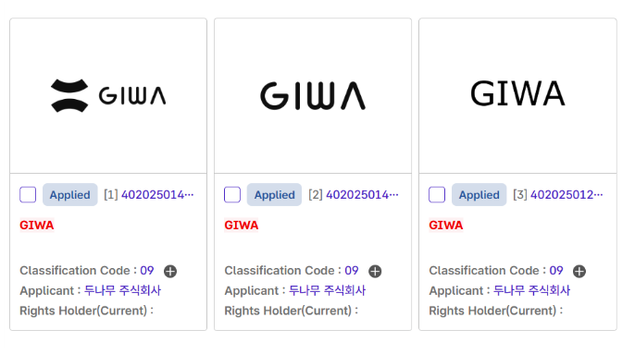Open applicant 두나무 주식회사 in first card

[x=123, y=290]
